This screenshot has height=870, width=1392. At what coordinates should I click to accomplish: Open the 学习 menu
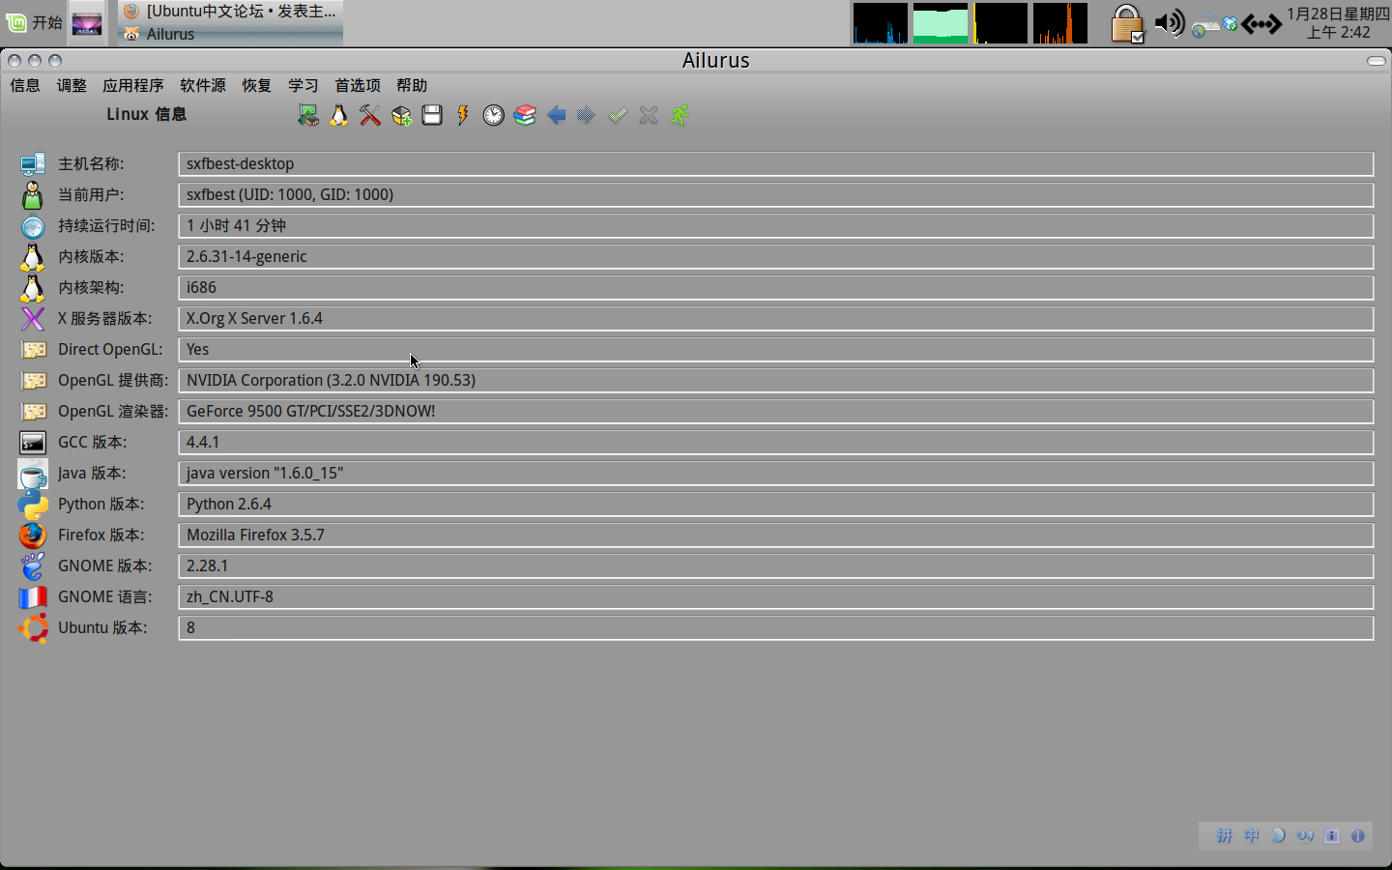304,86
